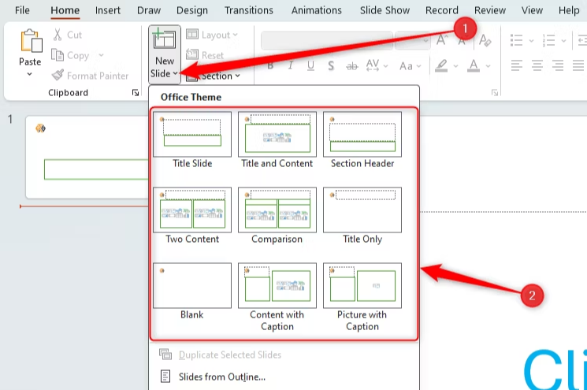
Task: Click into the font name box
Action: pos(326,40)
